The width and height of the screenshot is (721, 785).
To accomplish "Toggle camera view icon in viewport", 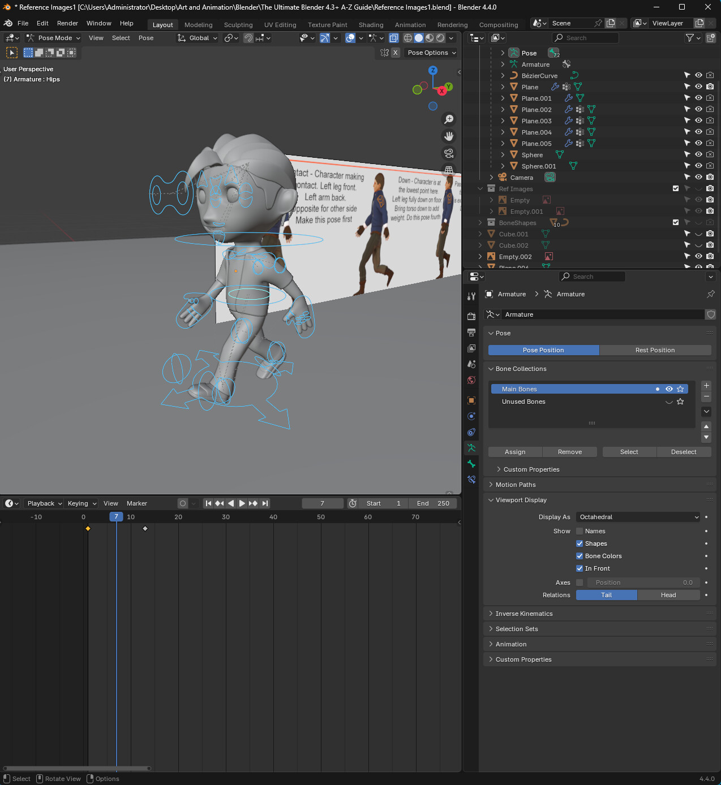I will 449,153.
